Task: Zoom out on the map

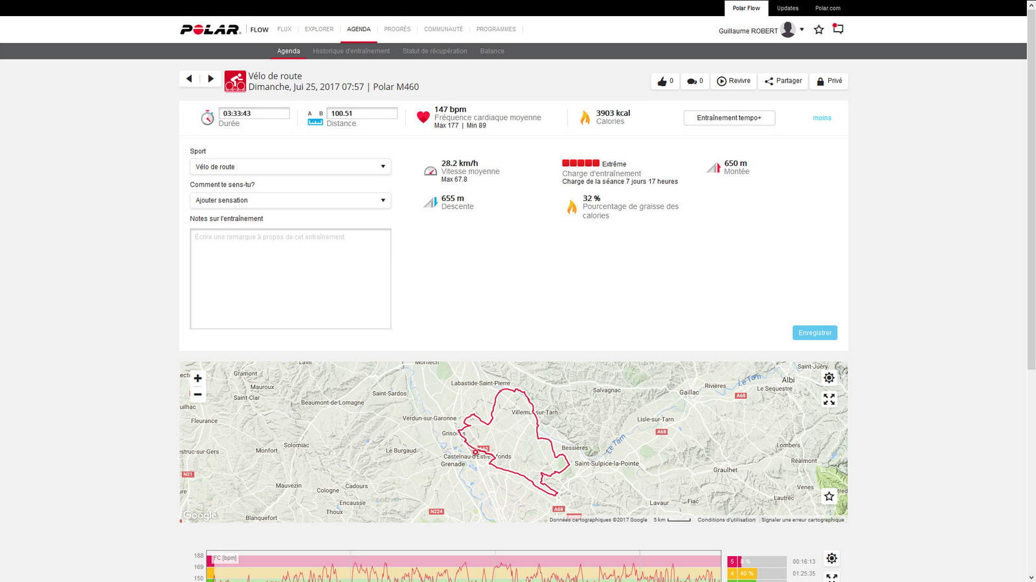Action: click(x=197, y=394)
